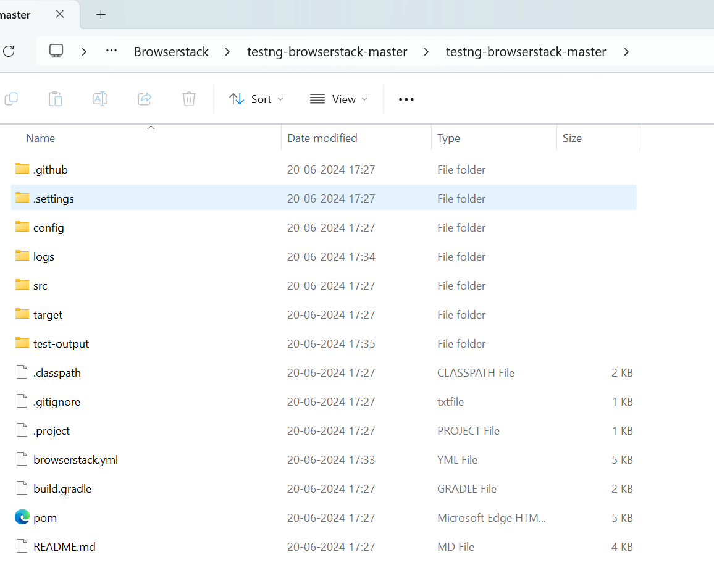Add a new tab with plus button
Viewport: 714px width, 573px height.
click(101, 15)
